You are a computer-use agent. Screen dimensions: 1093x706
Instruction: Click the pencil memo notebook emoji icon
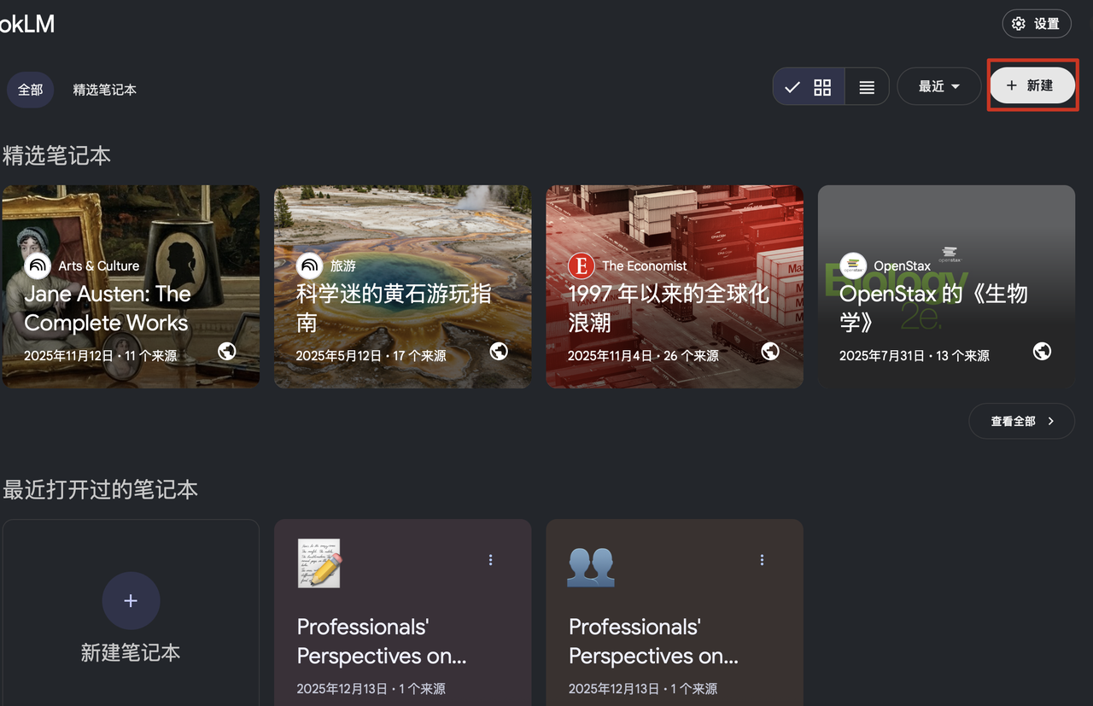click(x=319, y=563)
